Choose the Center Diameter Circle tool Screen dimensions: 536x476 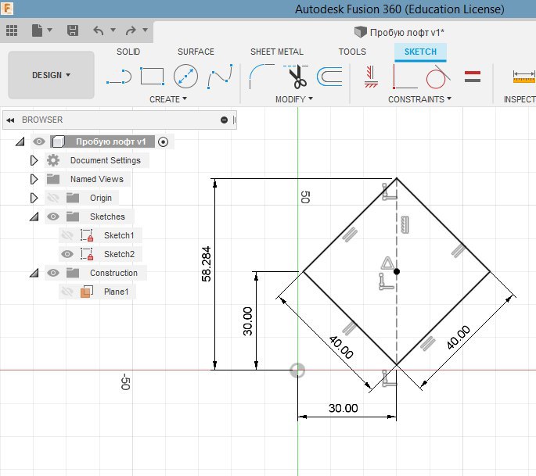[185, 77]
